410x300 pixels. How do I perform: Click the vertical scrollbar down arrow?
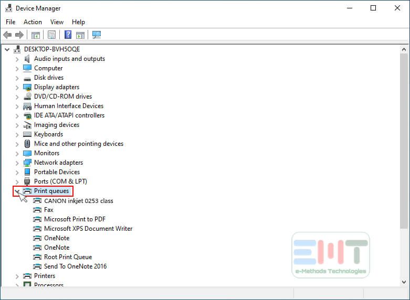click(404, 282)
